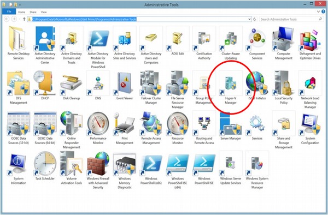Open Computer Management
The height and width of the screenshot is (215, 328).
pos(283,43)
